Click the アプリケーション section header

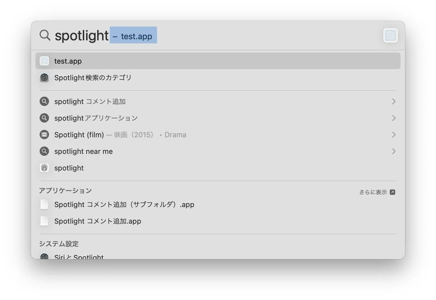[65, 191]
